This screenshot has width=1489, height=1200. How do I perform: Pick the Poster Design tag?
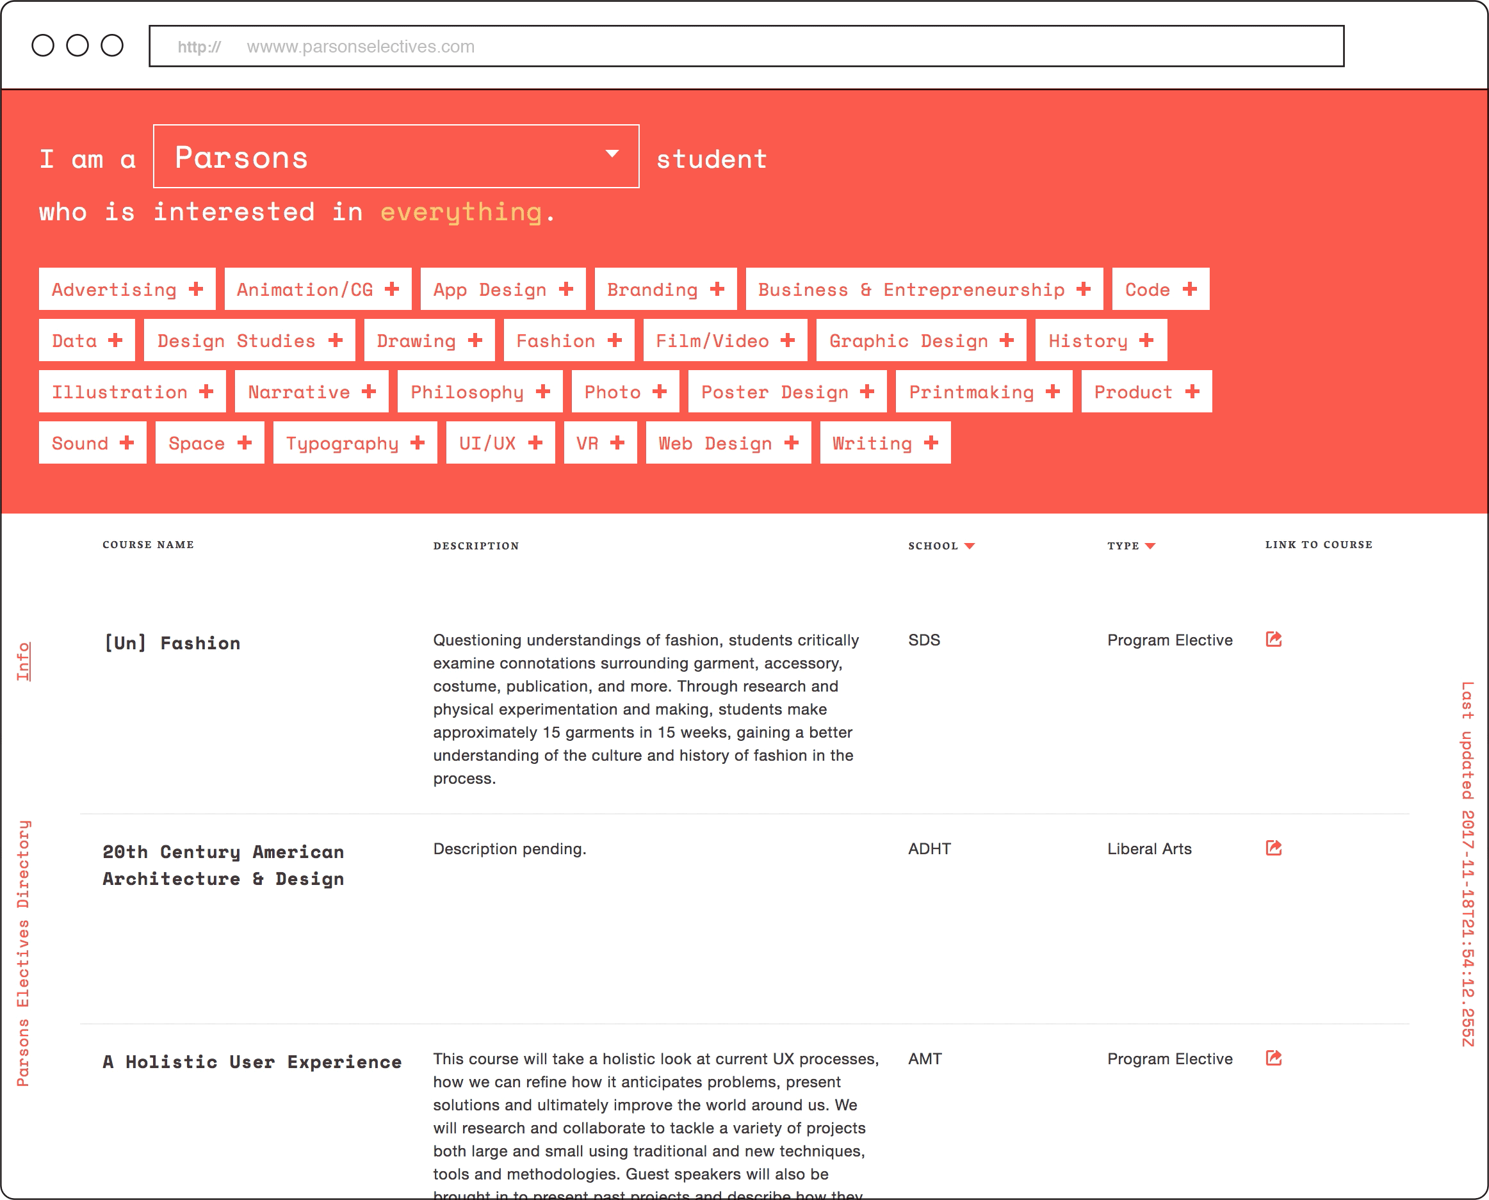[787, 391]
